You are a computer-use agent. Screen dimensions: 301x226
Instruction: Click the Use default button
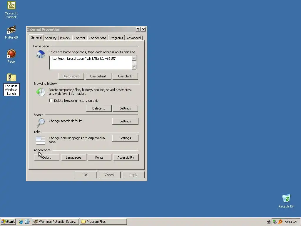(x=98, y=76)
